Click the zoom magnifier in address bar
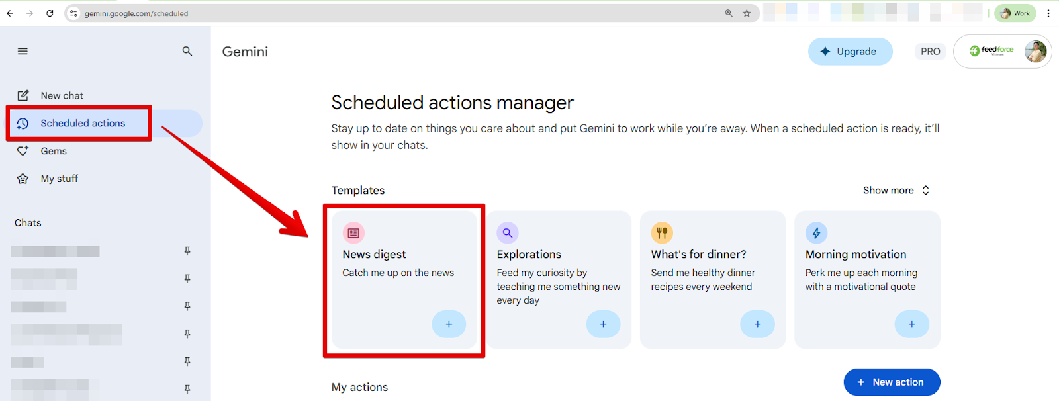The width and height of the screenshot is (1059, 401). tap(729, 13)
